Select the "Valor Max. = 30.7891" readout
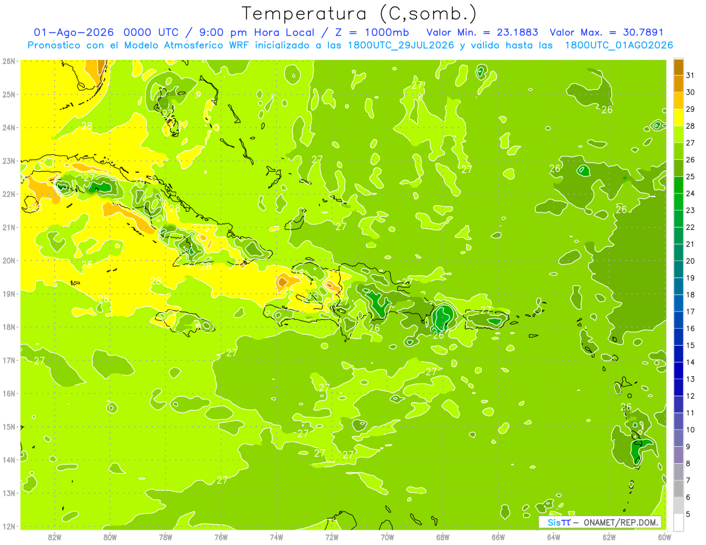 pos(607,32)
